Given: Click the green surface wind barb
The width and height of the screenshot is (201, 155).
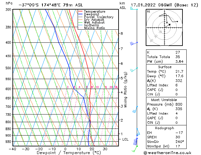Looking at the screenshot, I should tap(135, 149).
